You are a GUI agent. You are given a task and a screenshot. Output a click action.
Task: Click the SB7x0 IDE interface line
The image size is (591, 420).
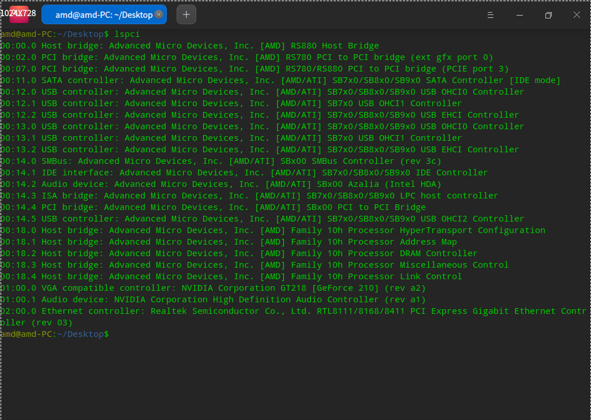[231, 172]
